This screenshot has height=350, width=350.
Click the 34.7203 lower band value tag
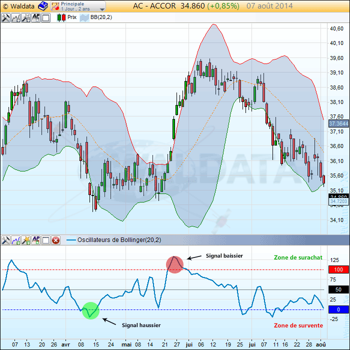click(338, 201)
